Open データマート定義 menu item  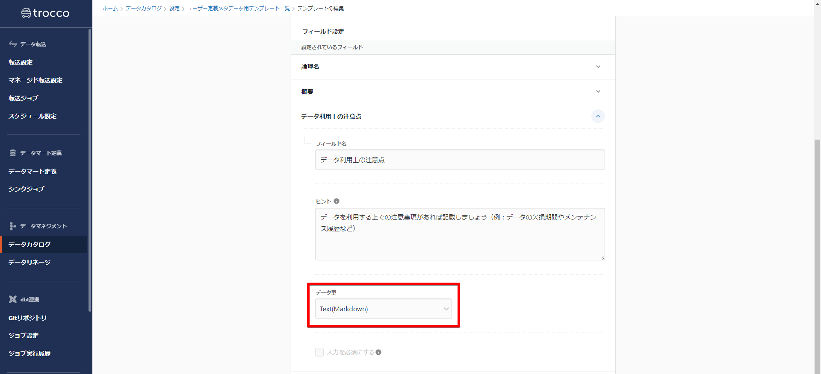pos(32,172)
